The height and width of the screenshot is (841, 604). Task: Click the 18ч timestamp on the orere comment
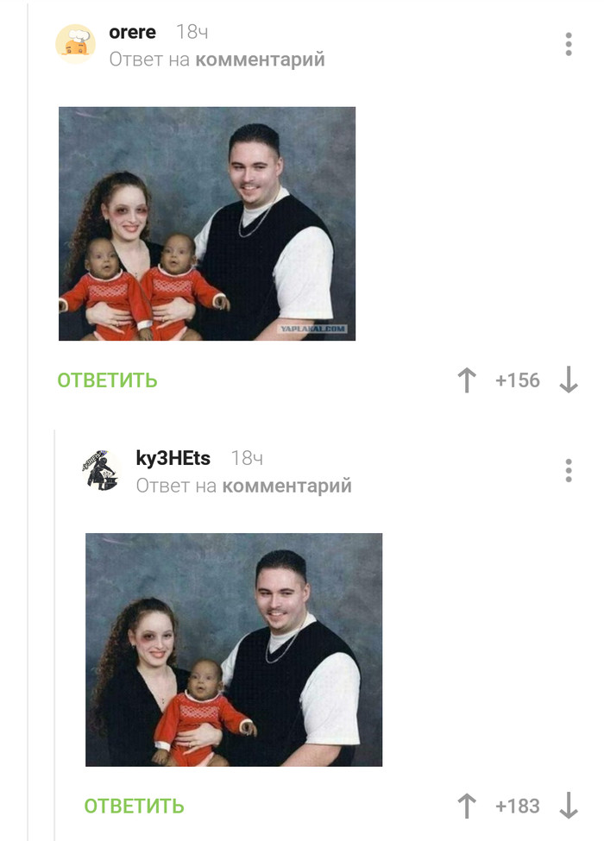point(192,32)
